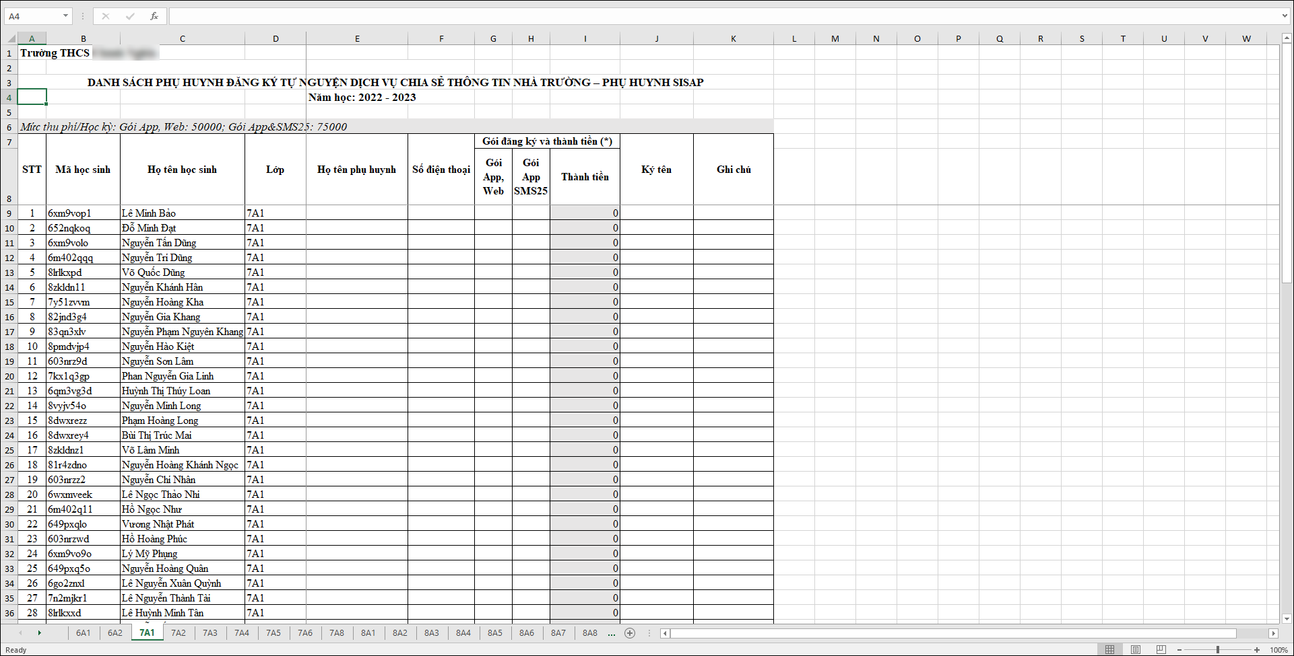Expand the formula bar with the chevron
This screenshot has height=656, width=1294.
[1285, 16]
